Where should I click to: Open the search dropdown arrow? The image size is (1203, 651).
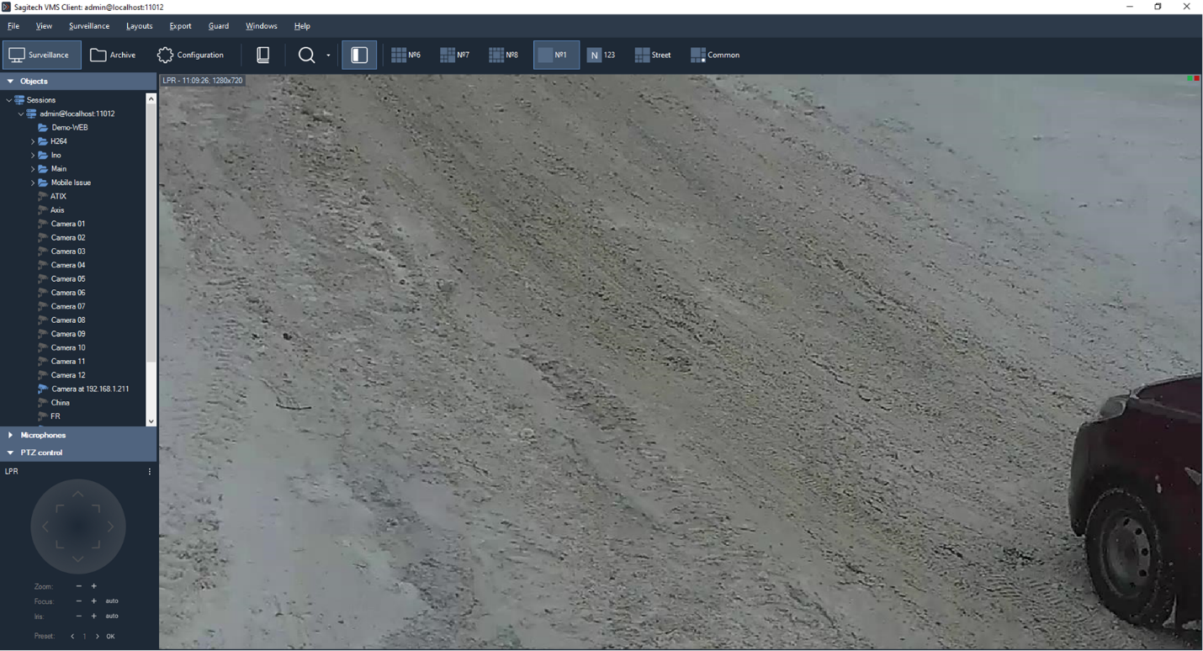pyautogui.click(x=328, y=56)
